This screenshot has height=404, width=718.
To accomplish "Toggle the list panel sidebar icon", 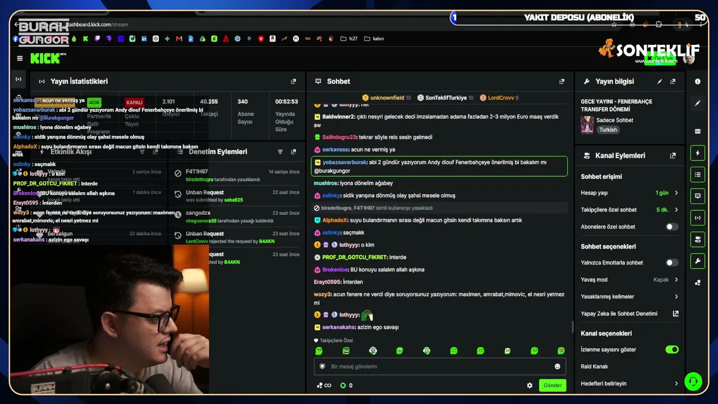I will pos(698,175).
